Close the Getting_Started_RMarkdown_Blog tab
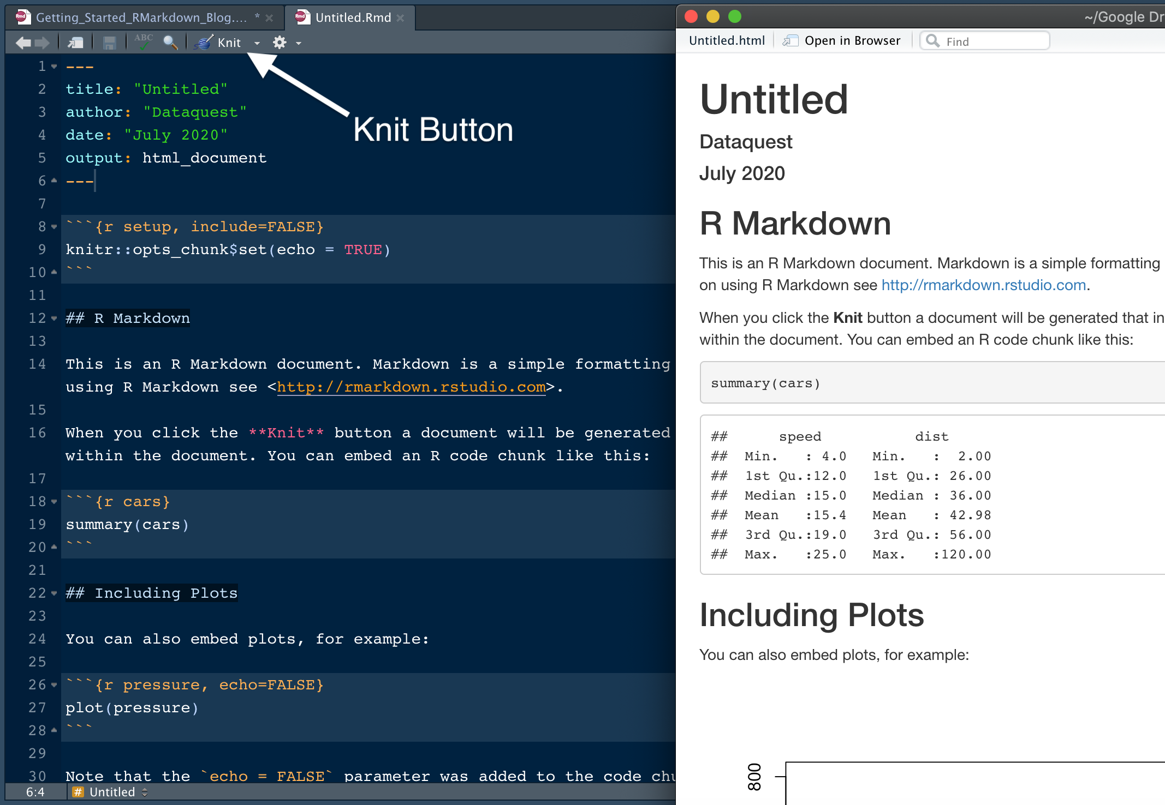Screen dimensions: 1165x805 [x=269, y=18]
